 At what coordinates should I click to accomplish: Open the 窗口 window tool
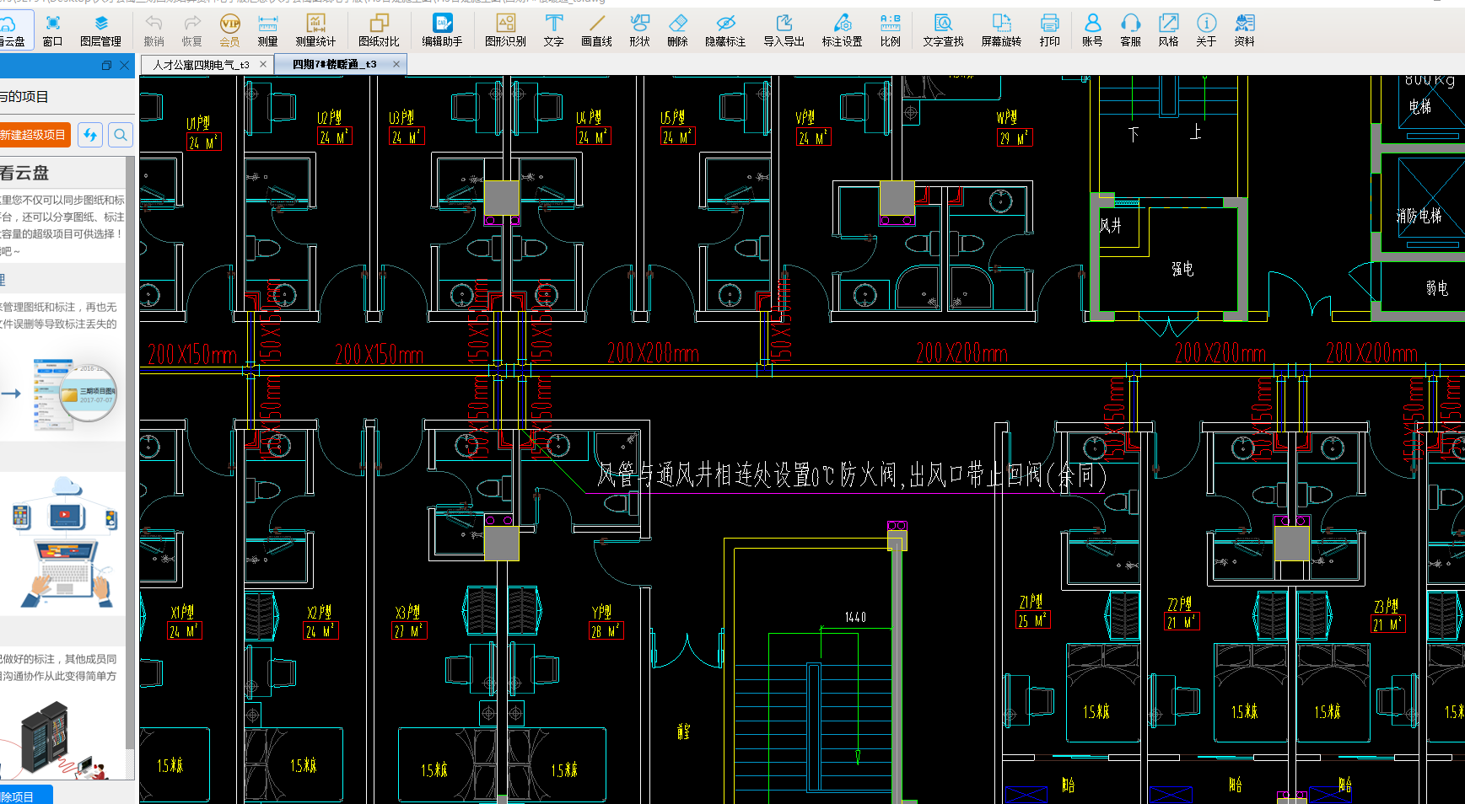point(52,29)
